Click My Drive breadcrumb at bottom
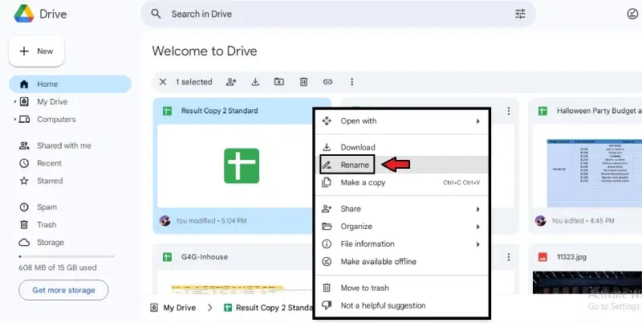This screenshot has width=642, height=323. coord(173,308)
